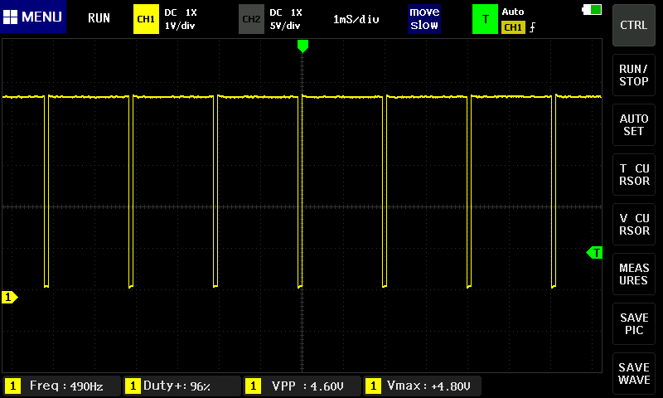Tap the VPP 4.60V measurement
This screenshot has width=663, height=398.
pyautogui.click(x=302, y=386)
